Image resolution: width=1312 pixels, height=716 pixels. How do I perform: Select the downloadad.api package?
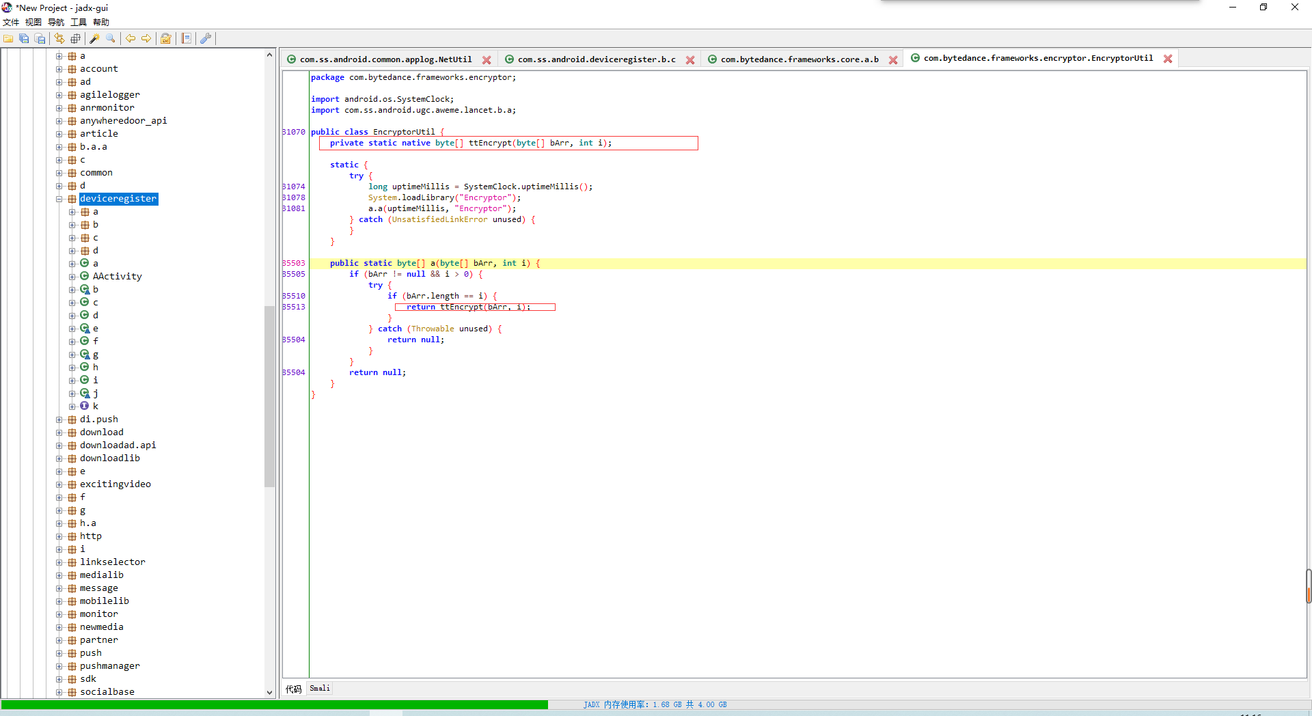[118, 445]
